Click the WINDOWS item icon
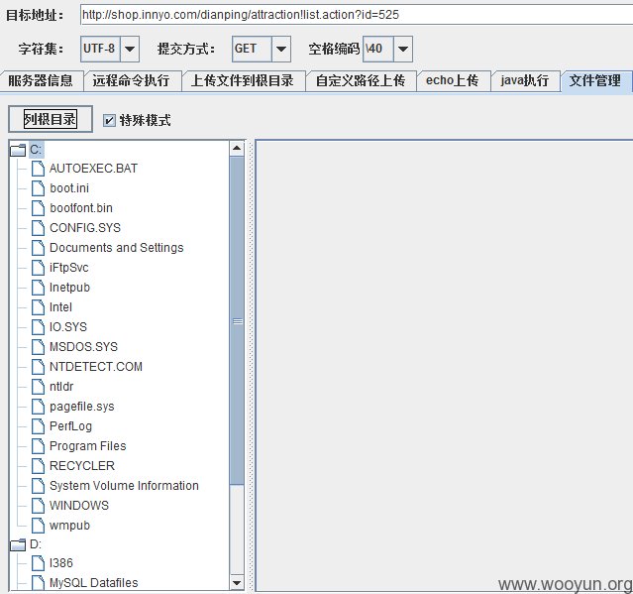Image resolution: width=633 pixels, height=594 pixels. point(38,505)
